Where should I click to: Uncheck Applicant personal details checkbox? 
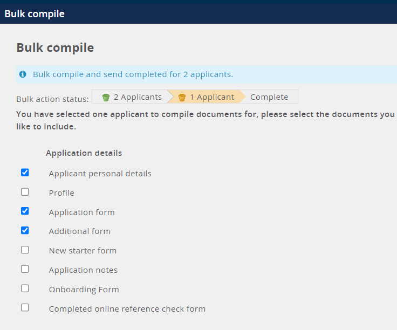pos(25,173)
